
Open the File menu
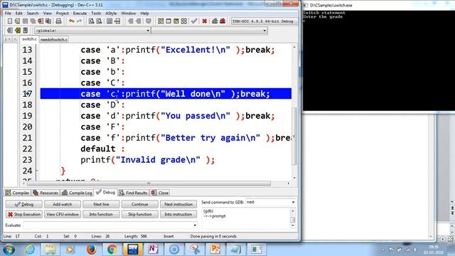coord(8,14)
